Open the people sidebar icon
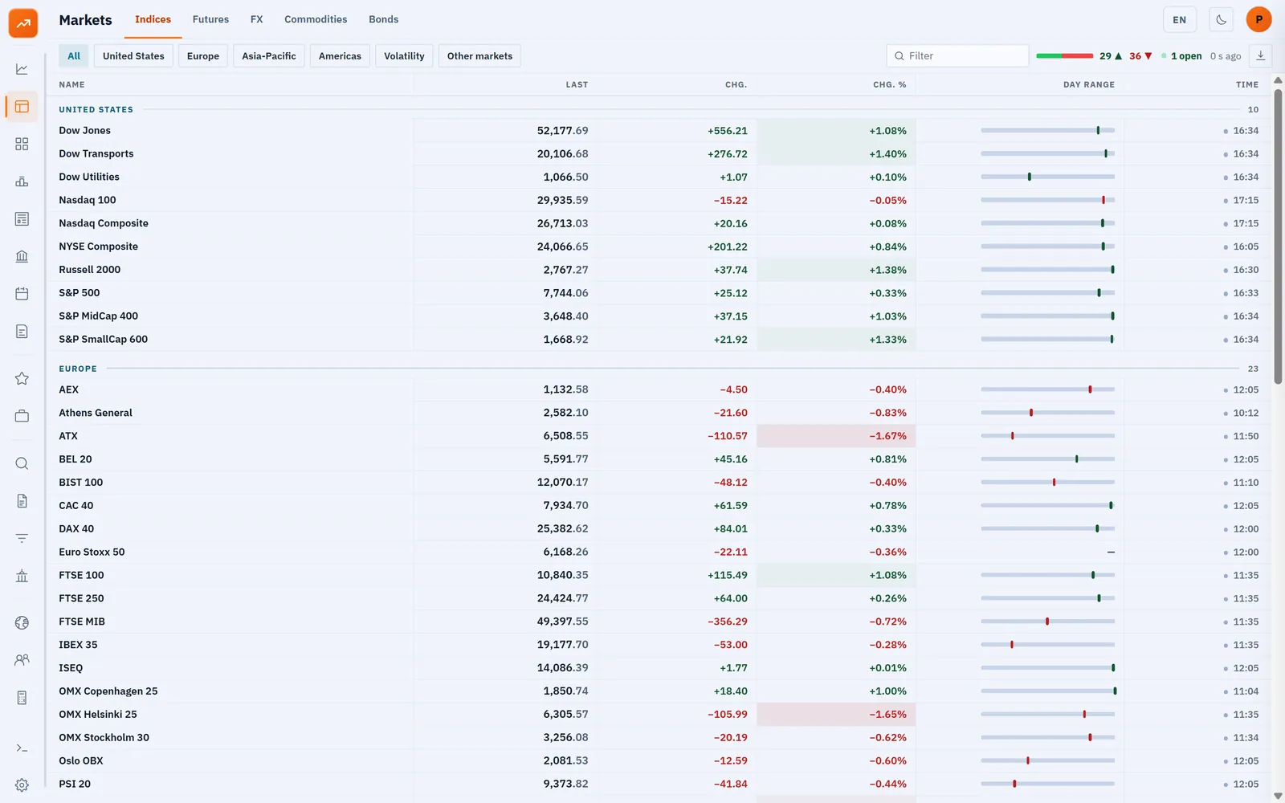Image resolution: width=1285 pixels, height=803 pixels. pyautogui.click(x=22, y=660)
